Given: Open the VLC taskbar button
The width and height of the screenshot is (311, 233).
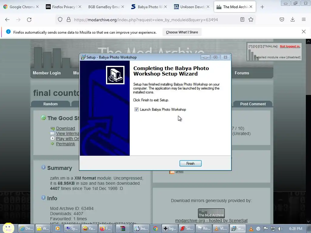Looking at the screenshot, I should tap(221, 228).
